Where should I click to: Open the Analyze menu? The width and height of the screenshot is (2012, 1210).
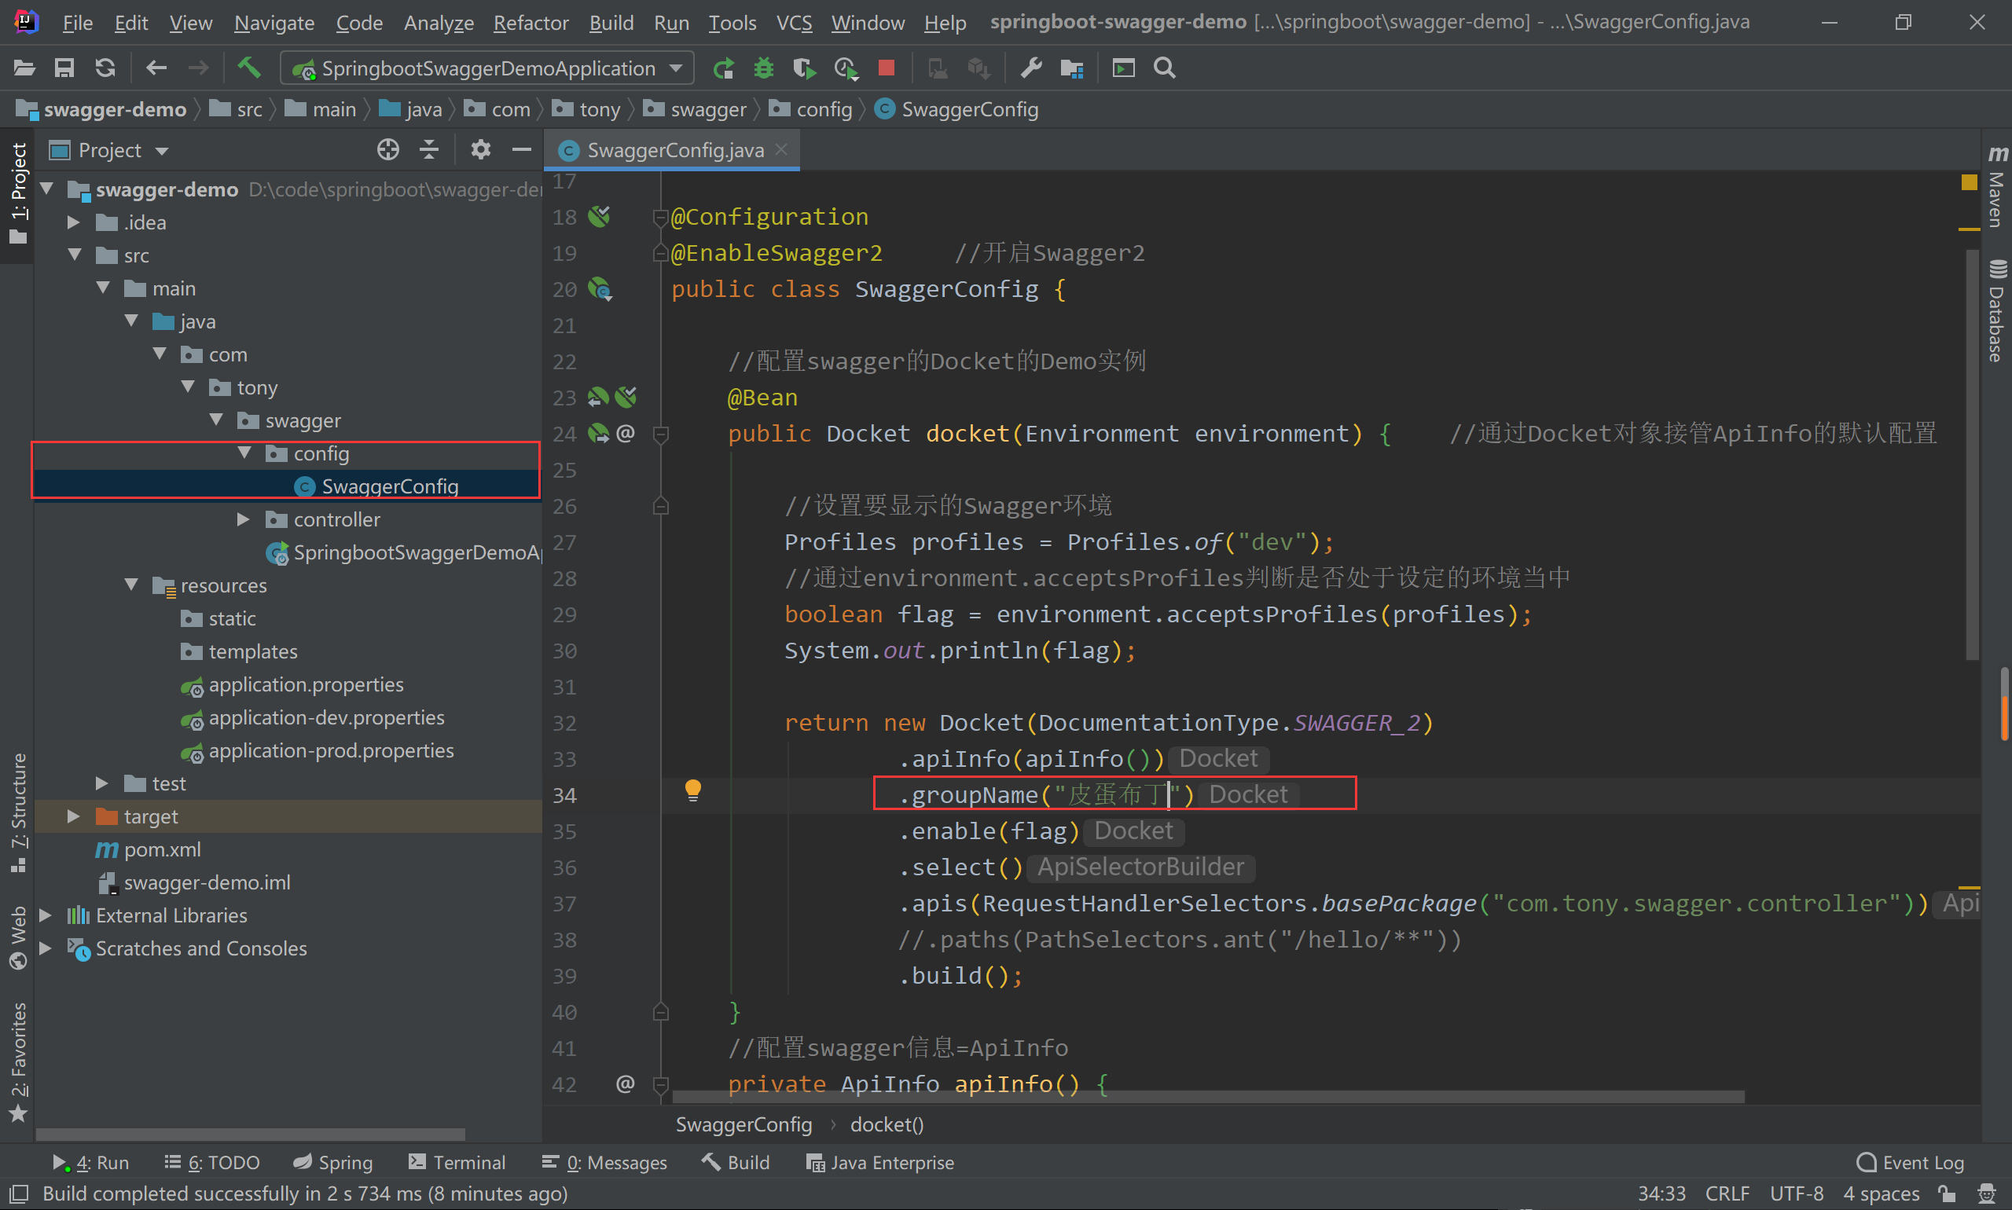coord(439,22)
